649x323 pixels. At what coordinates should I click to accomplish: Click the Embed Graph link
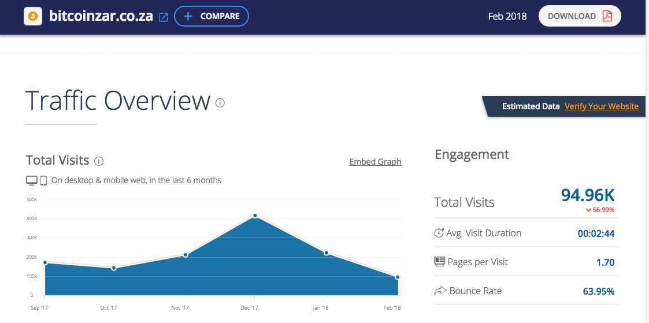tap(376, 162)
